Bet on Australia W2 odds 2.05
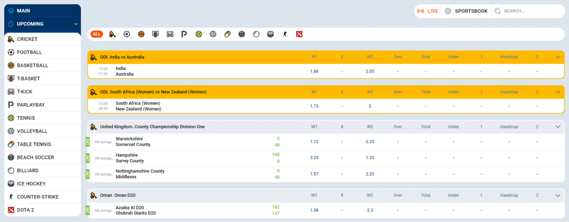This screenshot has height=222, width=569. (370, 71)
